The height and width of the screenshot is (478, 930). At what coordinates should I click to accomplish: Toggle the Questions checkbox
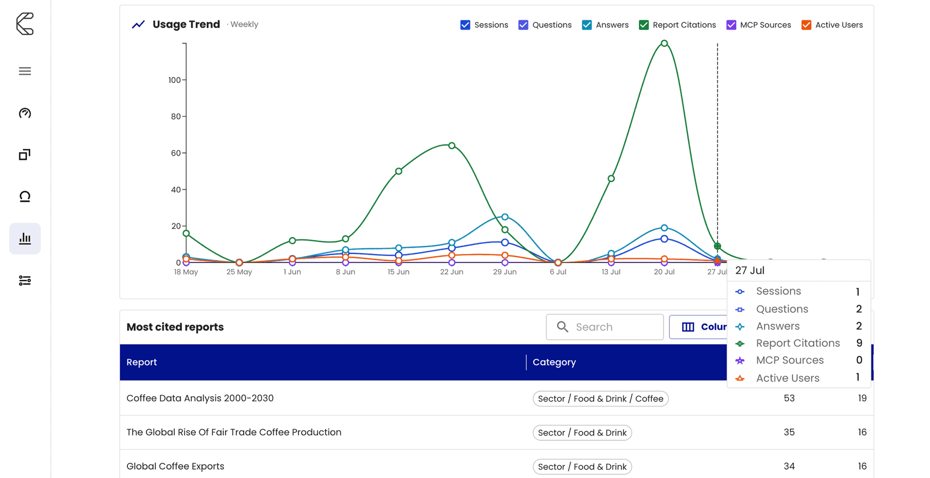click(x=523, y=25)
